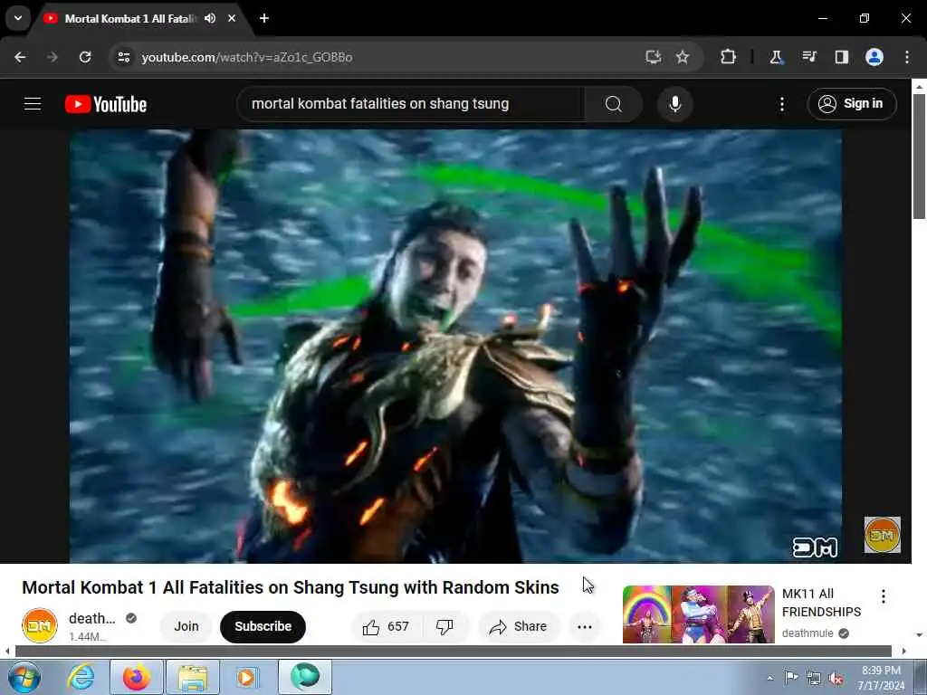The height and width of the screenshot is (695, 927).
Task: Subscribe to the deathmule channel
Action: [x=263, y=626]
